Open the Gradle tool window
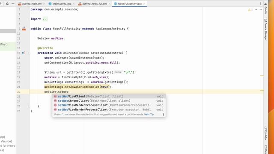274x154 pixels. point(265,9)
